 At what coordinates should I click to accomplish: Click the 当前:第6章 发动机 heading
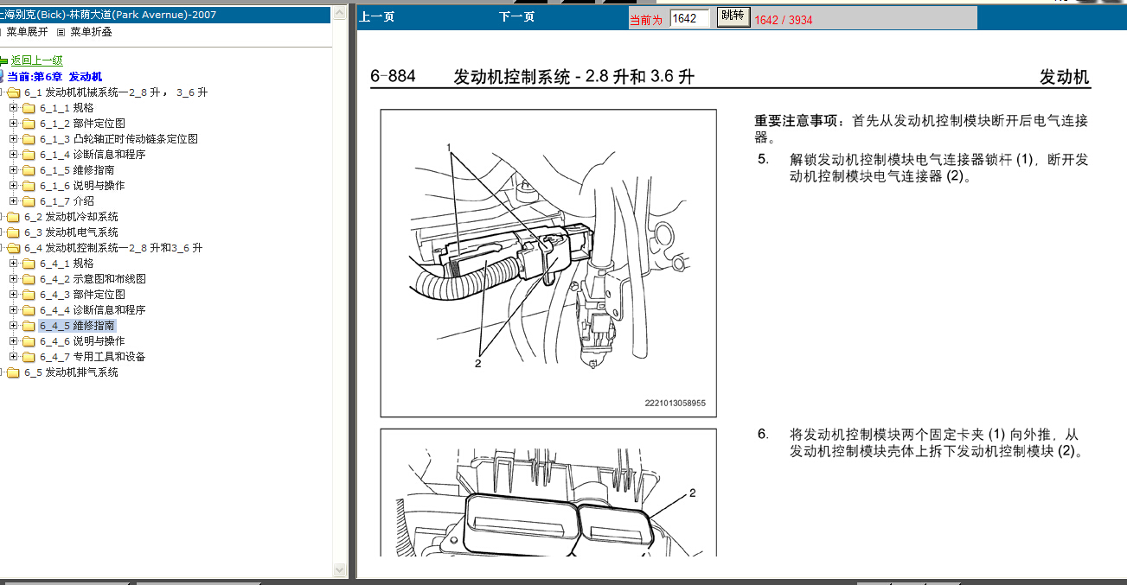[54, 77]
